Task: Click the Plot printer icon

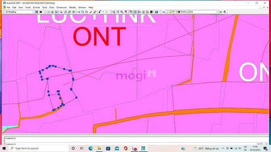Action: 61,12
